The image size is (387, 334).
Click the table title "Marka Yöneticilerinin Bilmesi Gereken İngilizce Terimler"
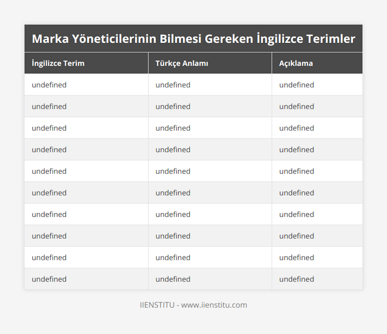pyautogui.click(x=193, y=39)
